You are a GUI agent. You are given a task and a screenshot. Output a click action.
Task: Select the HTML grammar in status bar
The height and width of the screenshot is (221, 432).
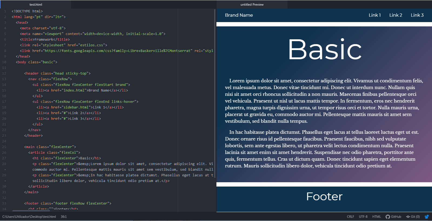[x=376, y=217]
